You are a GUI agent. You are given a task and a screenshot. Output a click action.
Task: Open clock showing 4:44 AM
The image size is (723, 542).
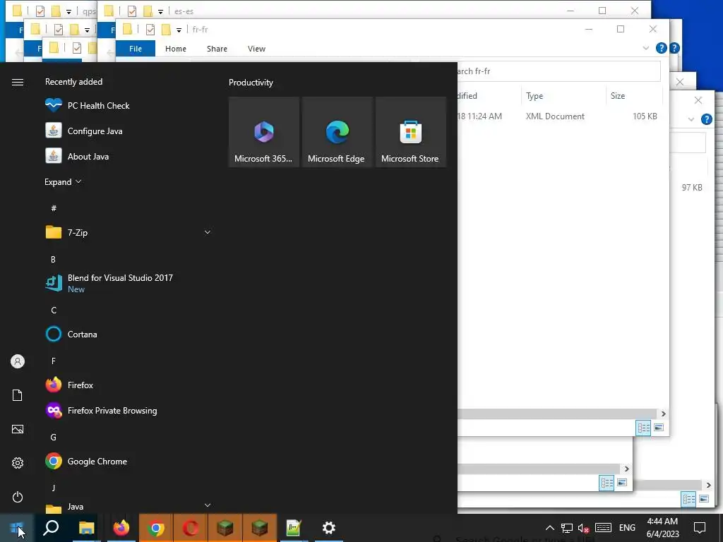[662, 528]
